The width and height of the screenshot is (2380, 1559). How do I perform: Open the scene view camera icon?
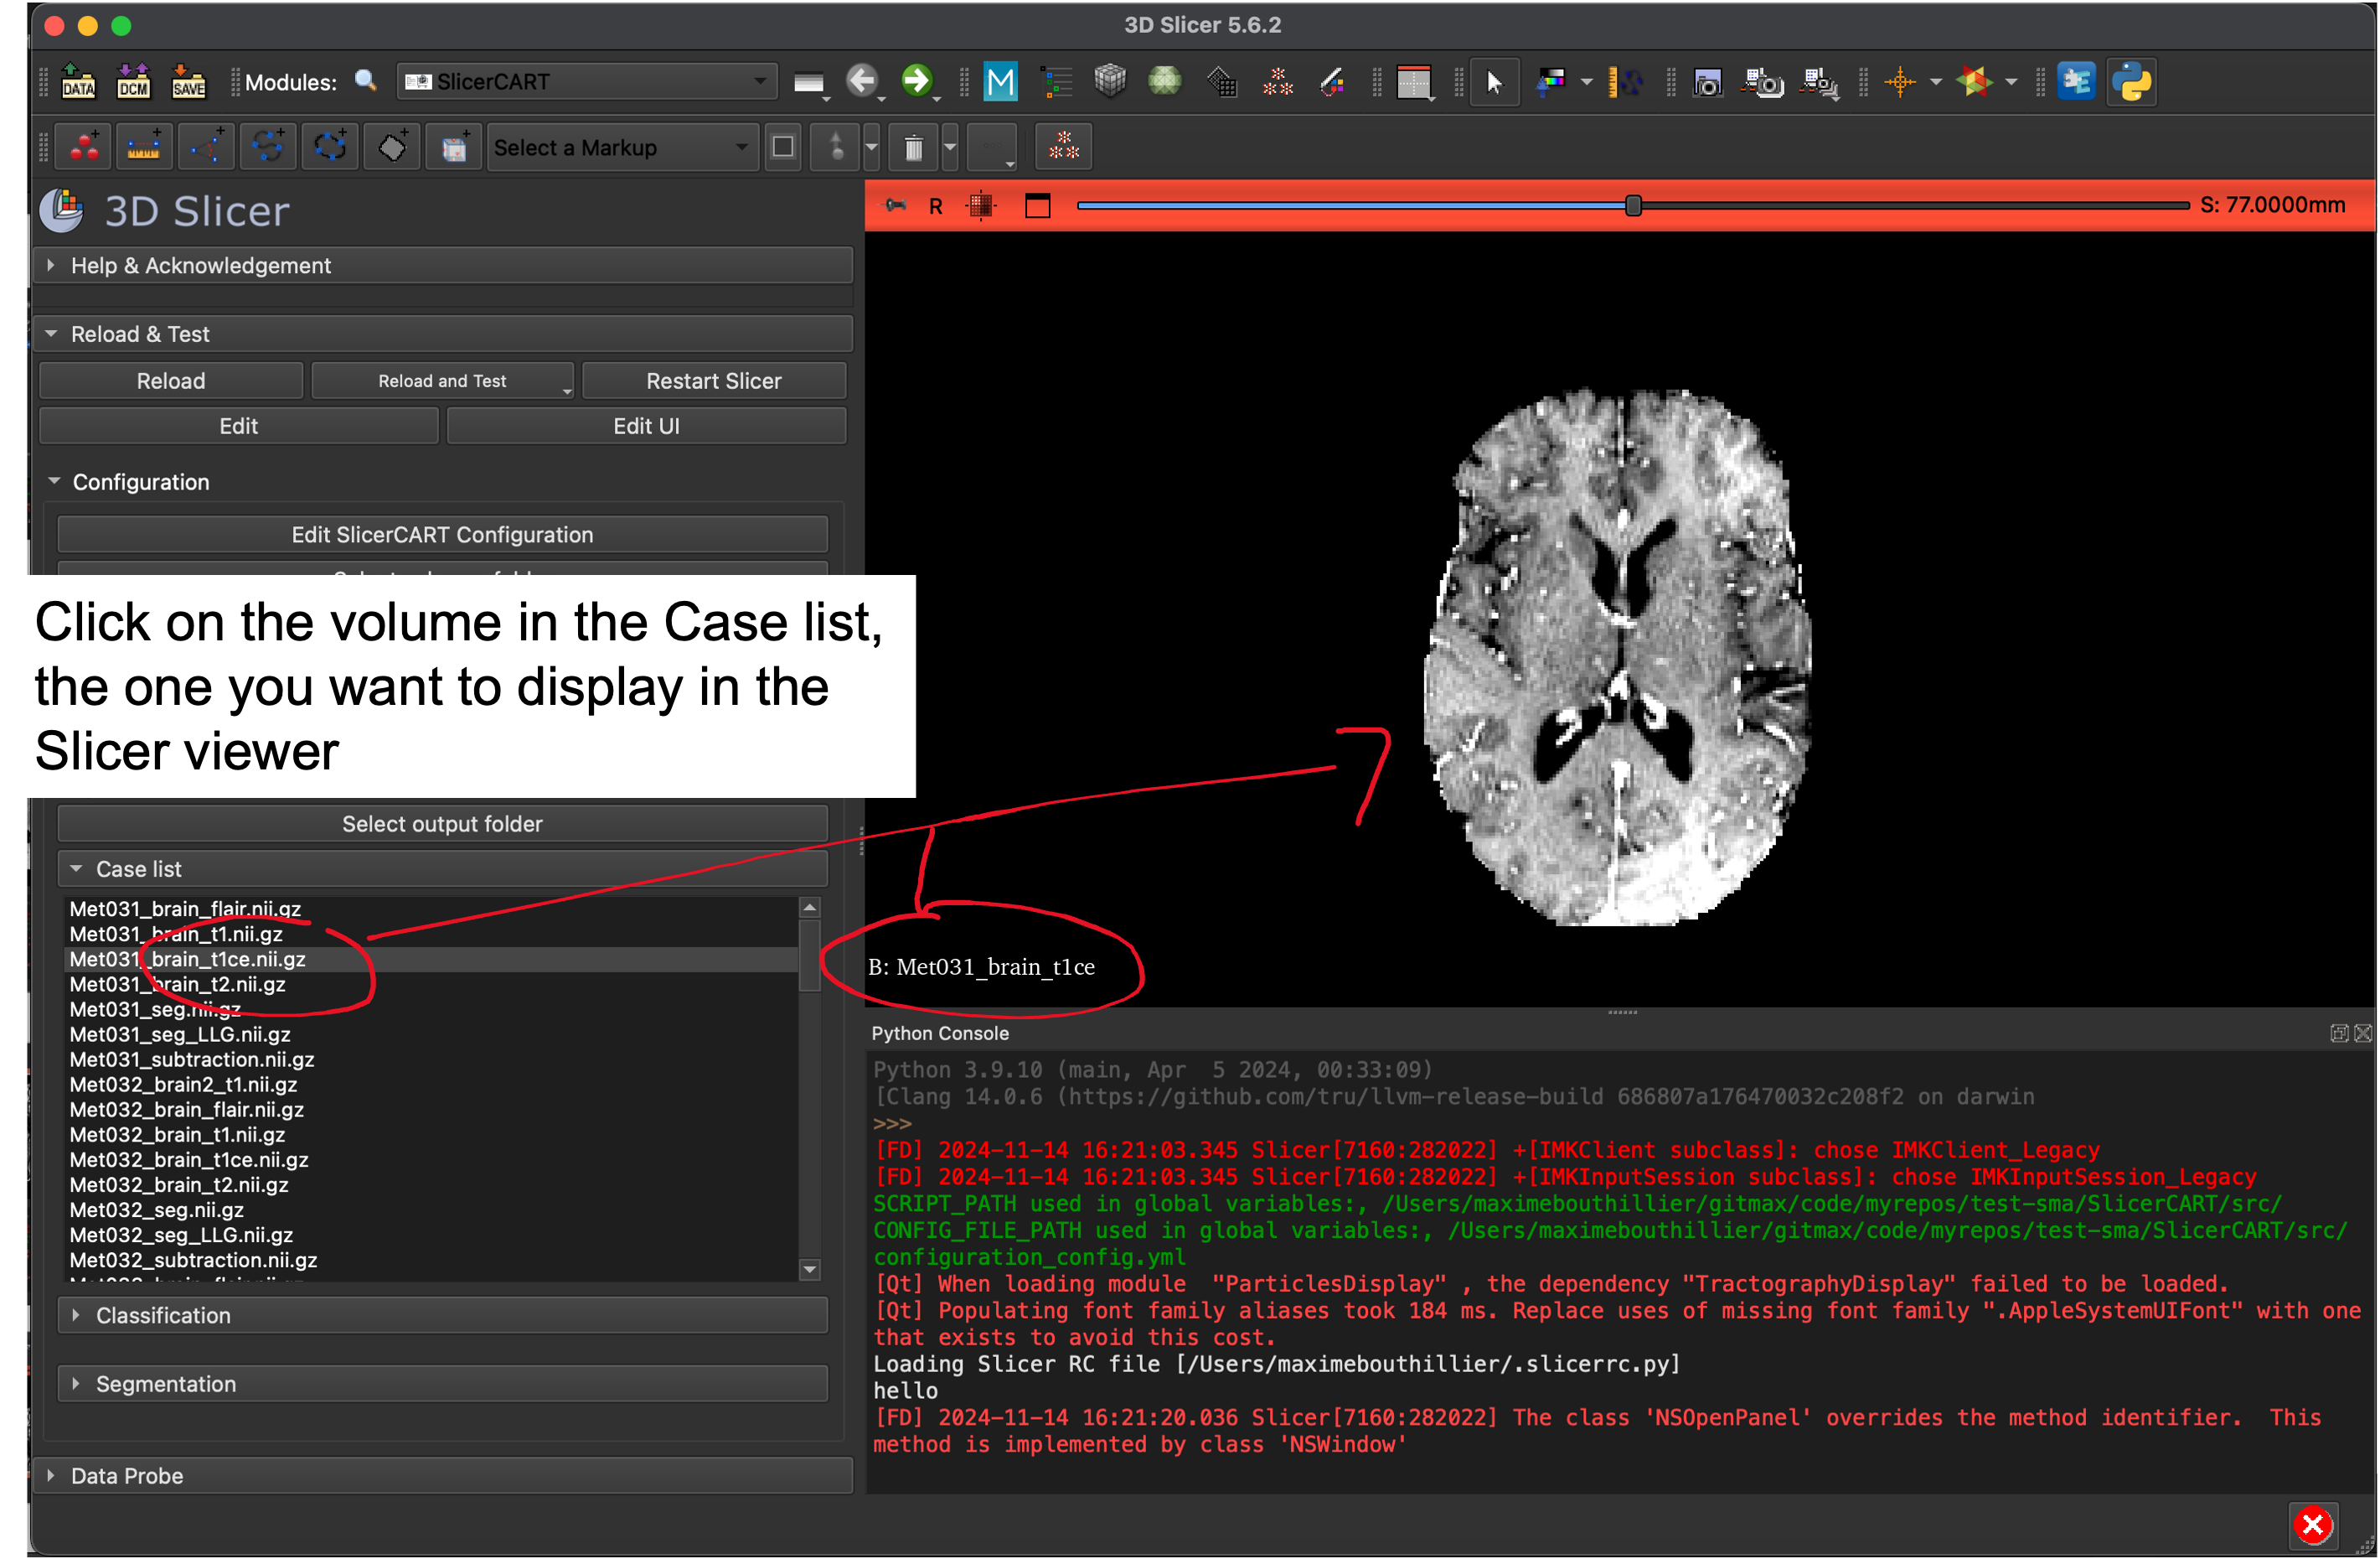point(1763,82)
